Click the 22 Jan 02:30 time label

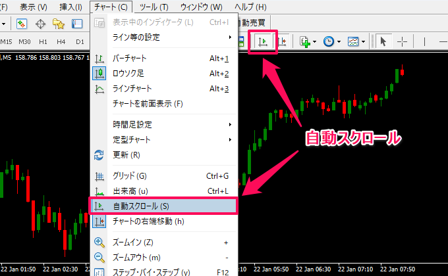click(61, 269)
